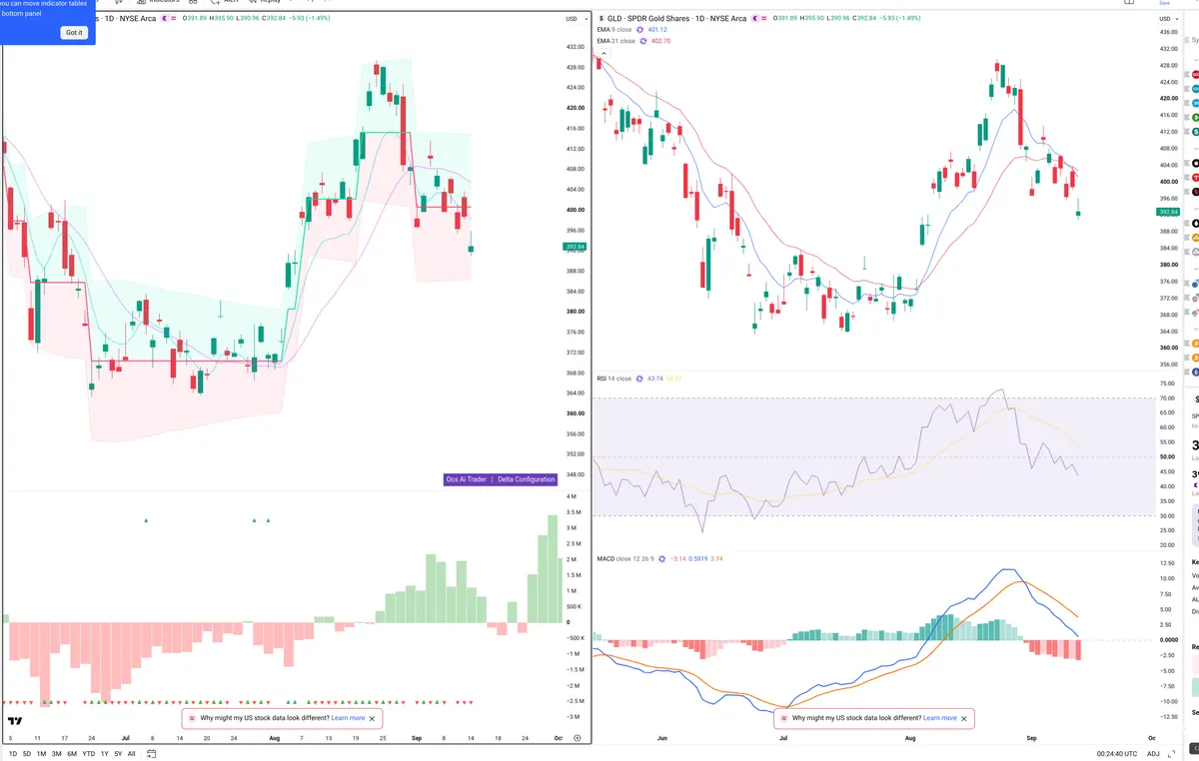Click the 392.84 price label on left chart
Image resolution: width=1199 pixels, height=761 pixels.
[575, 247]
